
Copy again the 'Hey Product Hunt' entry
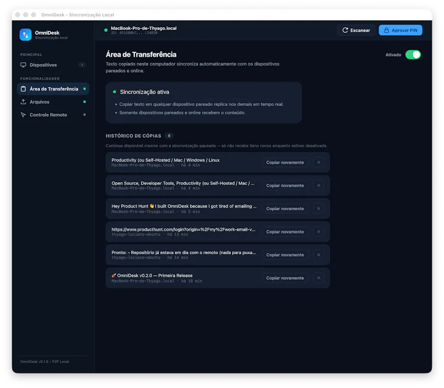[x=285, y=209]
